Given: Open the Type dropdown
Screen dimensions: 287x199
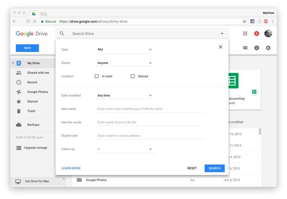Looking at the screenshot, I should point(125,49).
